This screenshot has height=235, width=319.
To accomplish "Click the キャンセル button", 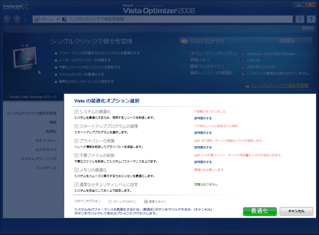I will click(x=296, y=211).
